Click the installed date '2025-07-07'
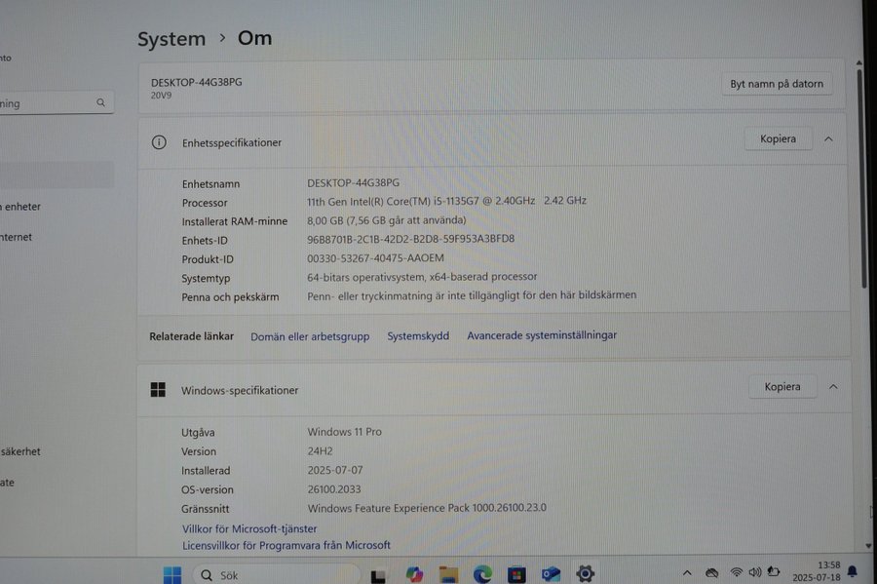This screenshot has height=584, width=877. pyautogui.click(x=335, y=470)
